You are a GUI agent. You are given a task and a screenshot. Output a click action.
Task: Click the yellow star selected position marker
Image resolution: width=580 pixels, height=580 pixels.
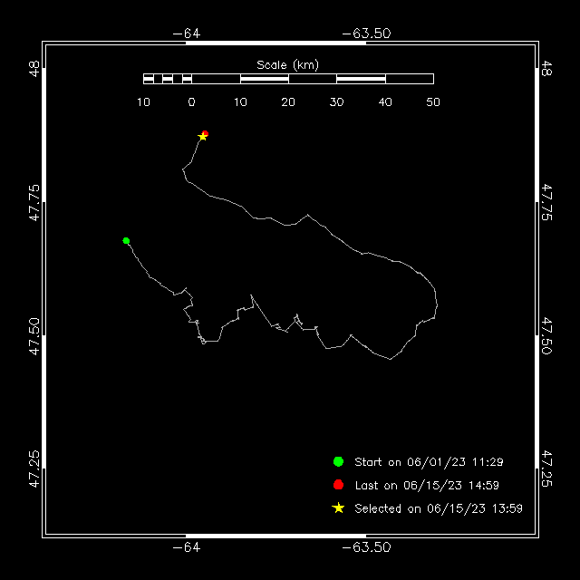point(202,137)
